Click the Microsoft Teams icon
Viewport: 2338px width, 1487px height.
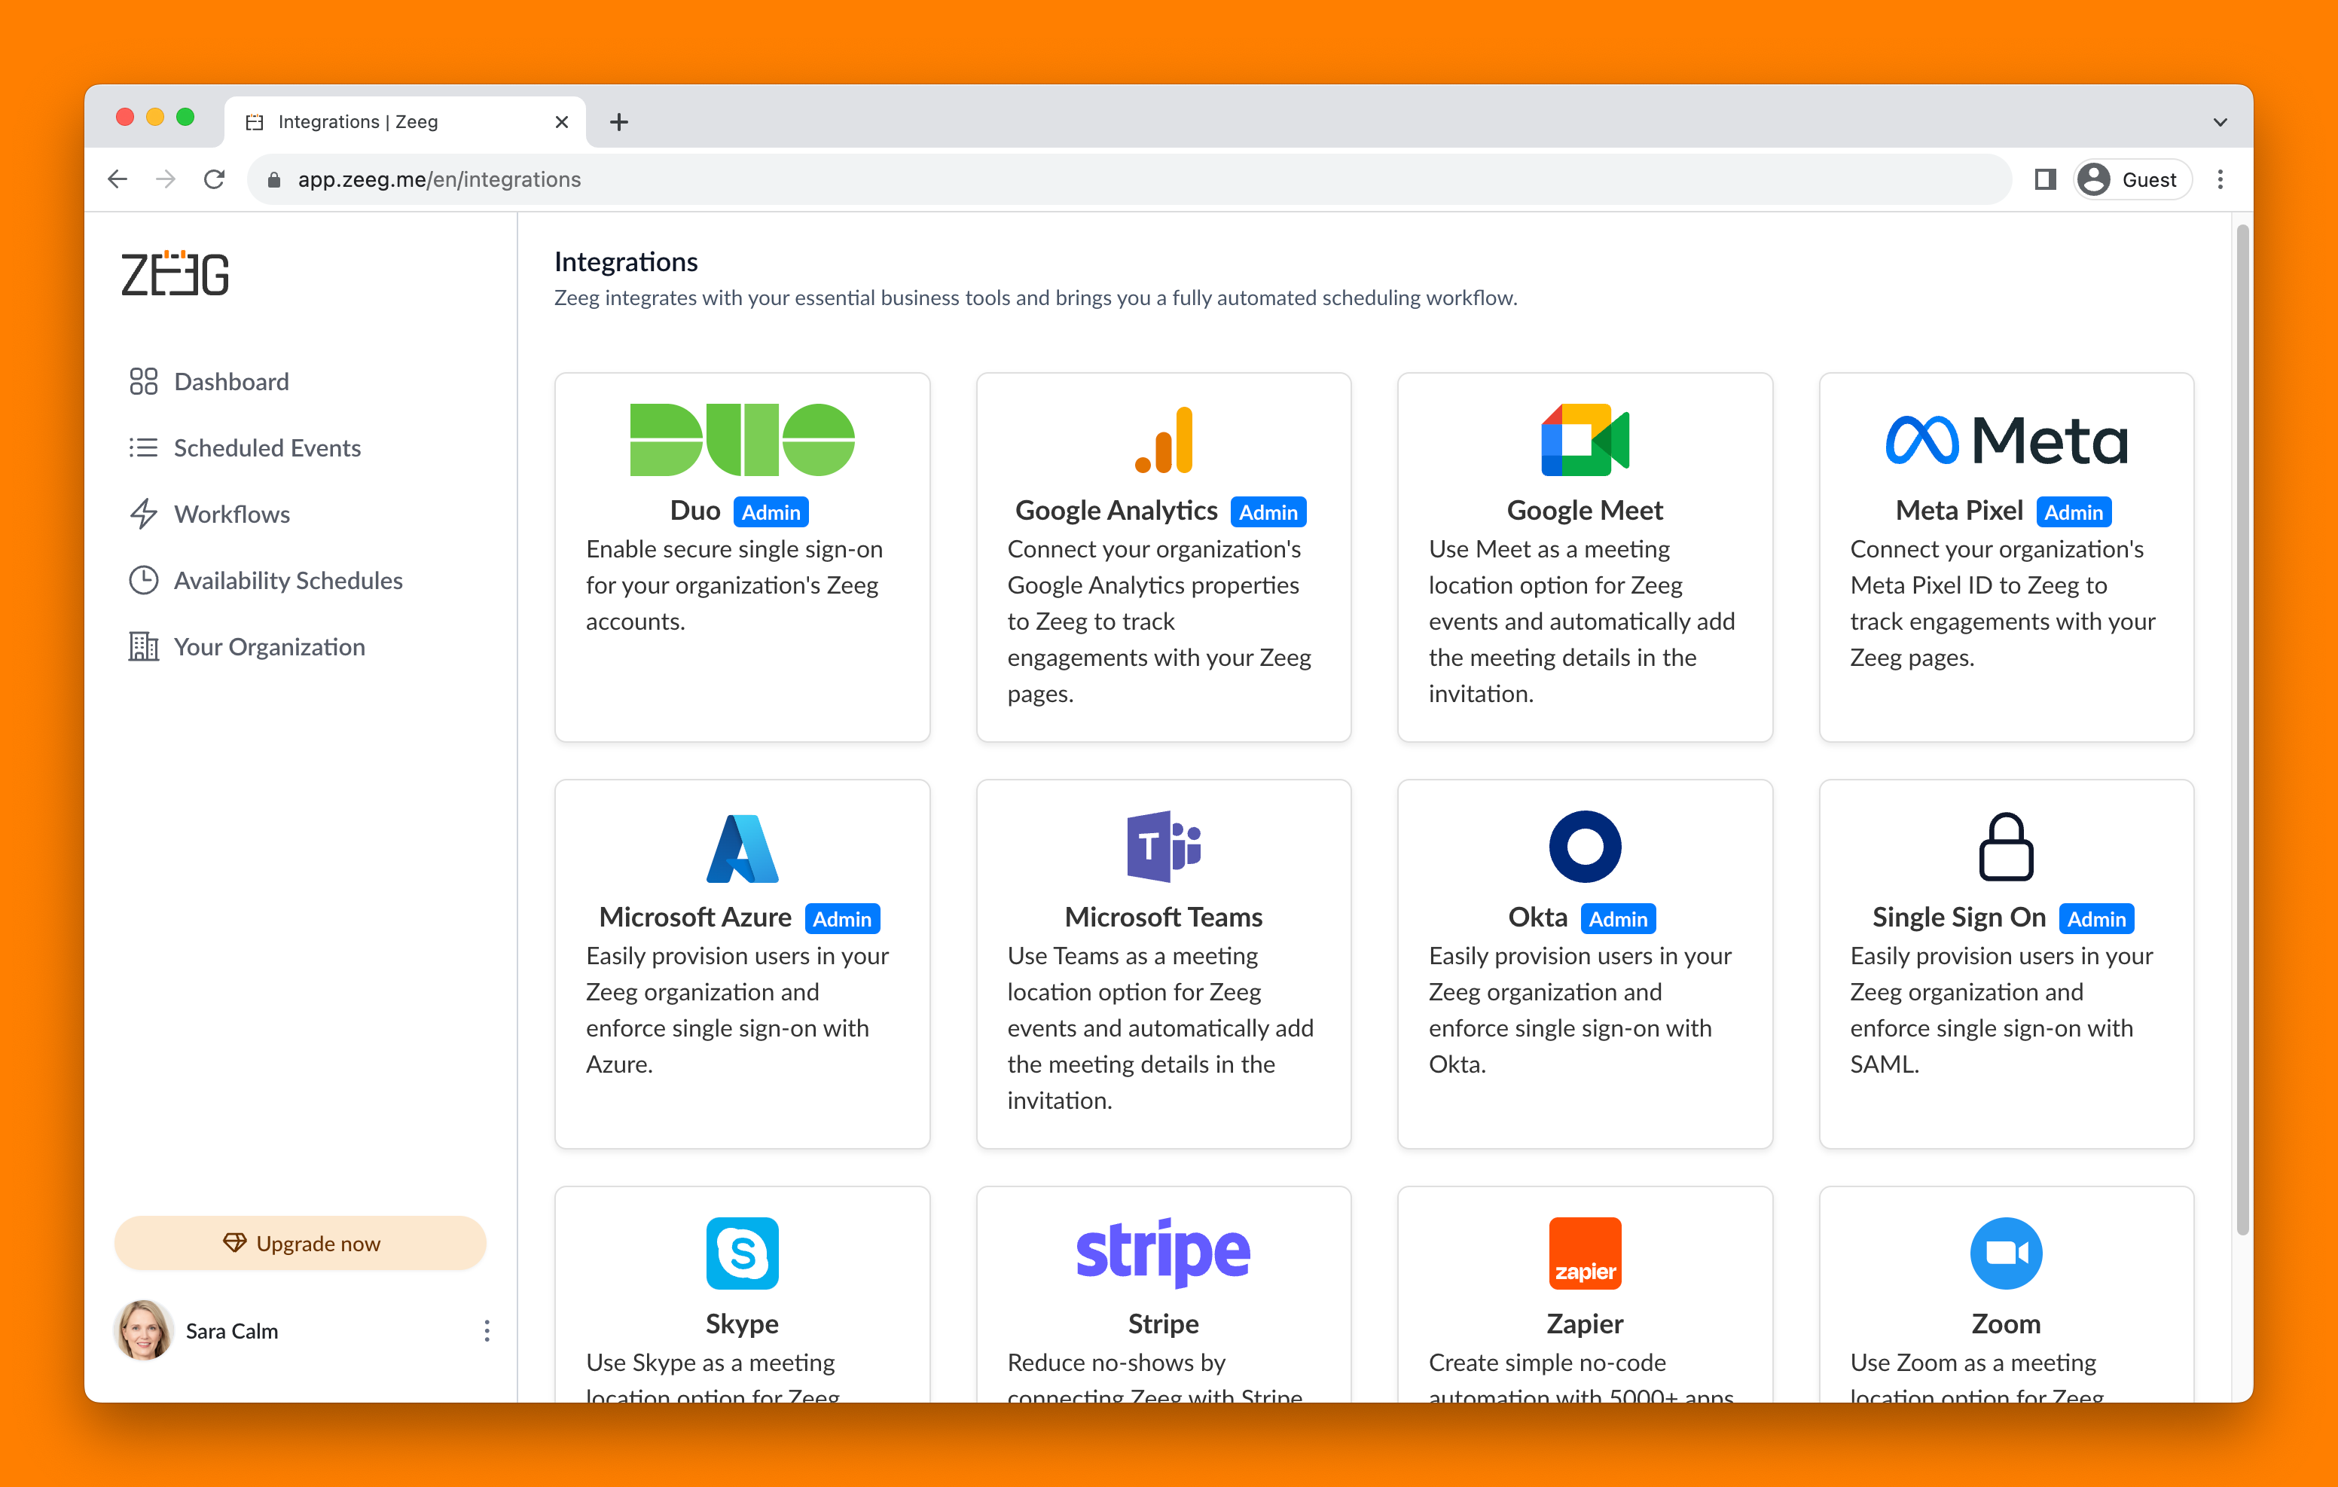(1163, 847)
